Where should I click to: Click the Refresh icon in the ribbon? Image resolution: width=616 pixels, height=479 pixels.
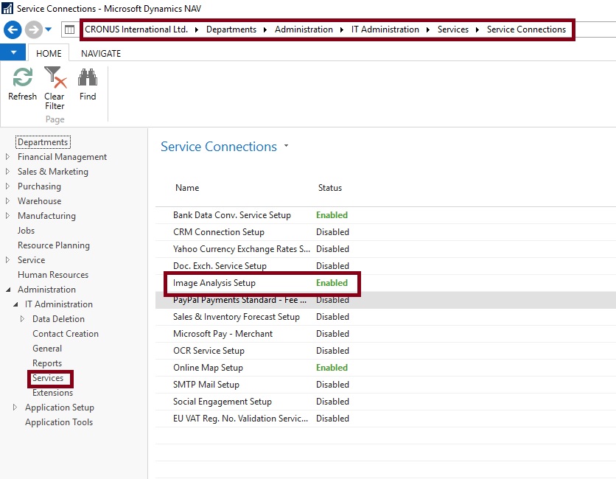click(22, 78)
